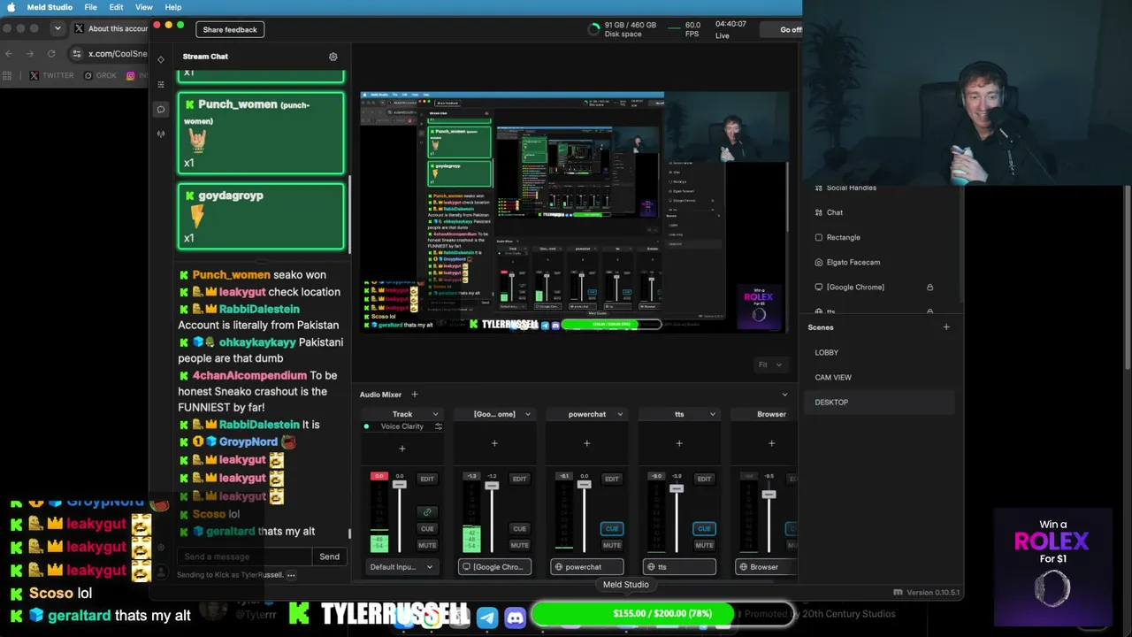
Task: Toggle CUE on the Track channel
Action: (x=427, y=529)
